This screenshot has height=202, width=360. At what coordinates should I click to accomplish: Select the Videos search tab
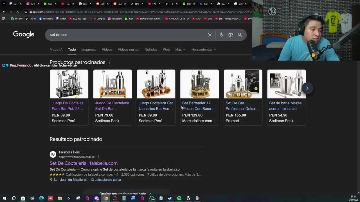[x=107, y=50]
